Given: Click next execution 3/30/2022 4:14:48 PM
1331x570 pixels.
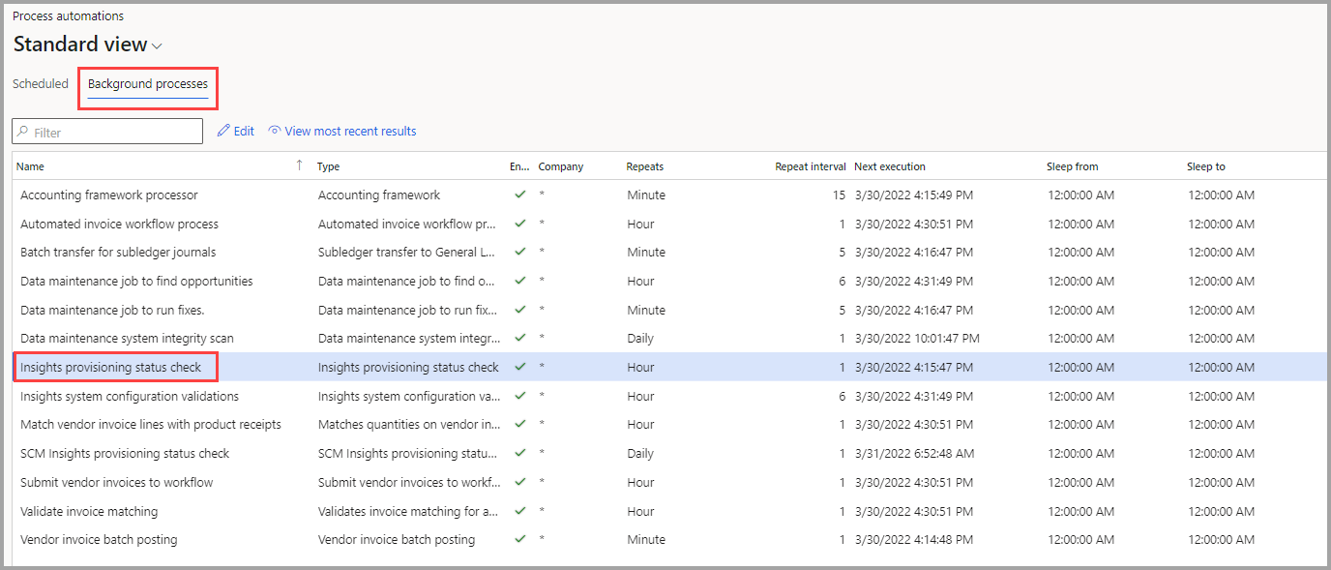Looking at the screenshot, I should (x=914, y=539).
